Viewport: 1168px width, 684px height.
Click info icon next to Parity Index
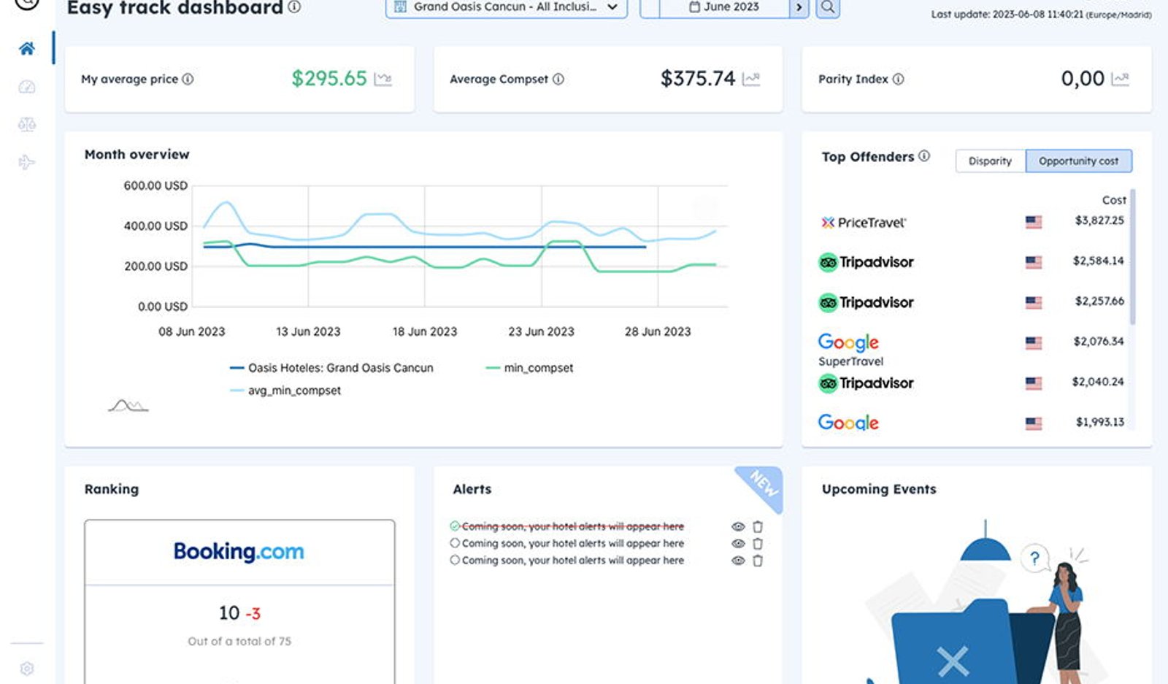coord(899,79)
